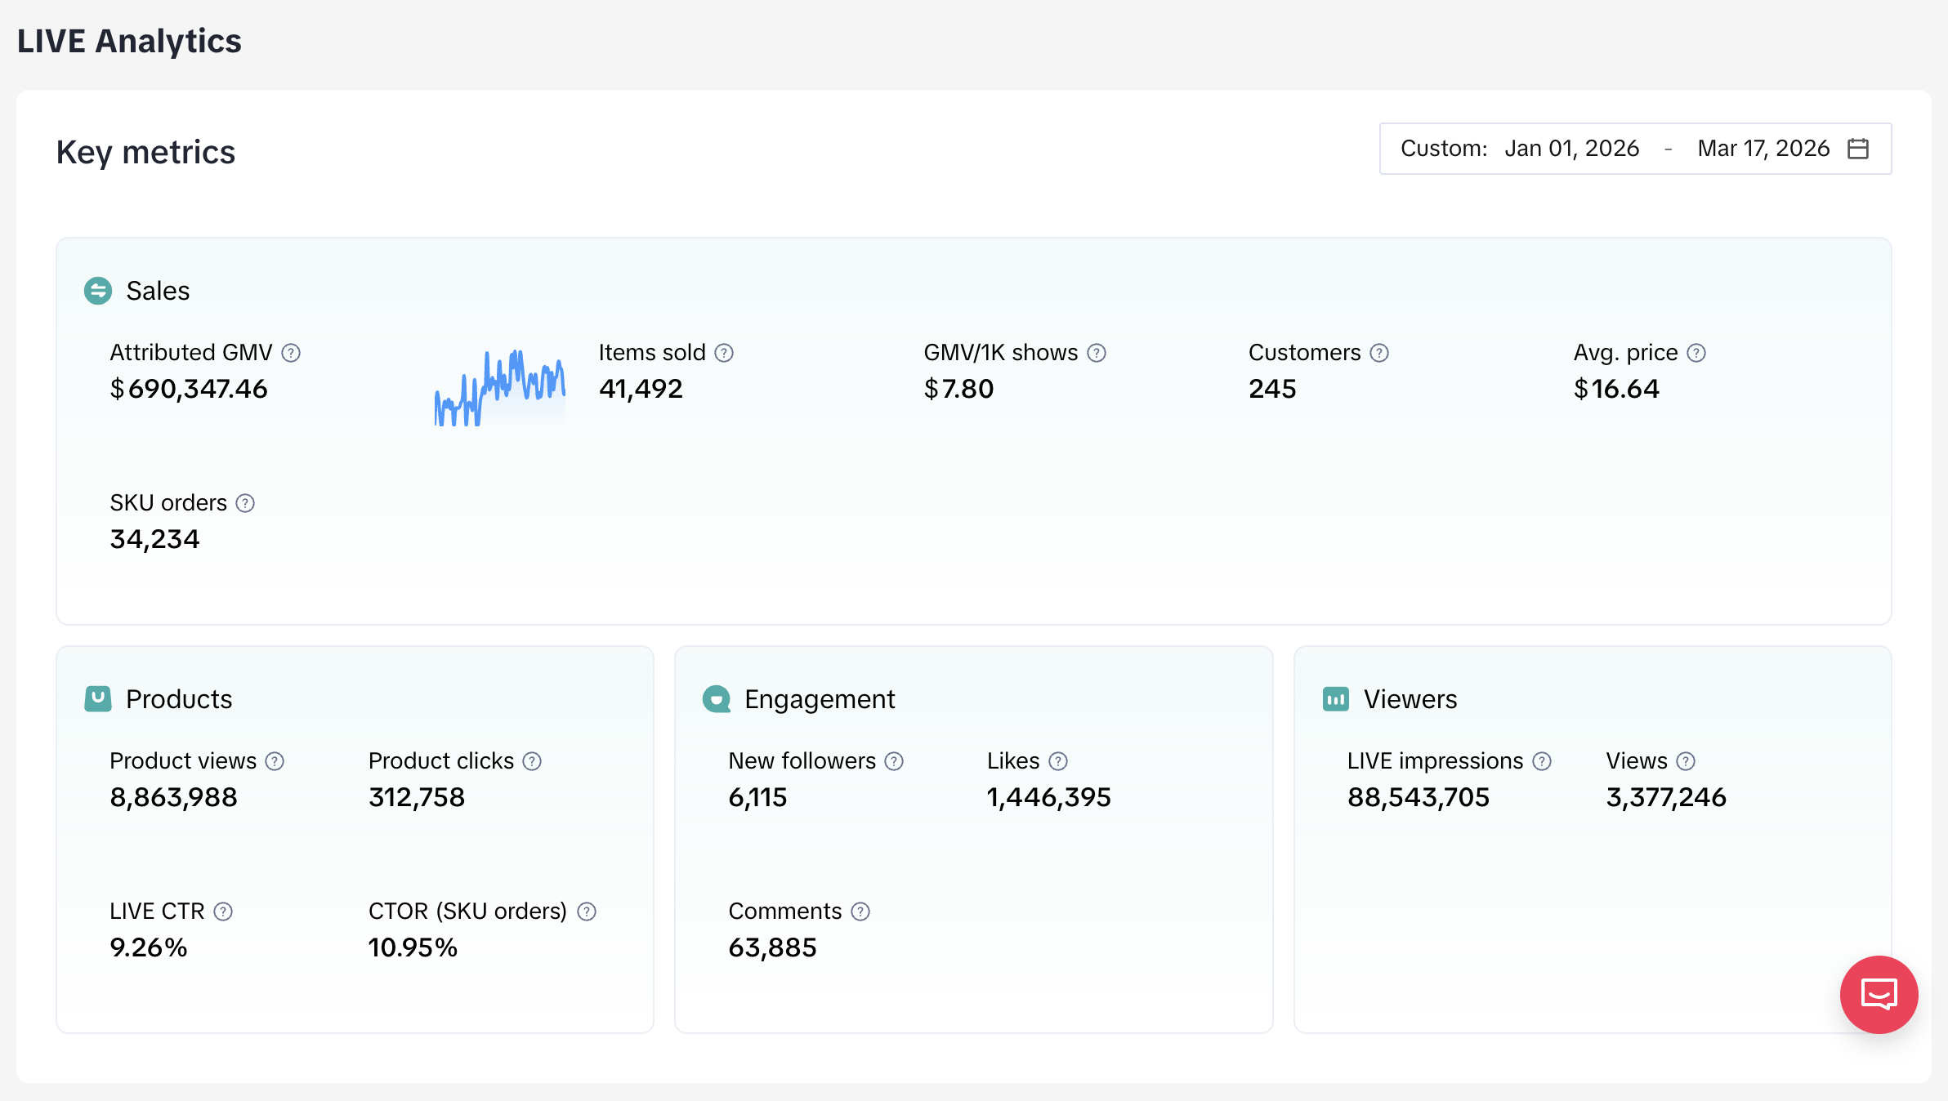Open the red chat support button

tap(1879, 994)
